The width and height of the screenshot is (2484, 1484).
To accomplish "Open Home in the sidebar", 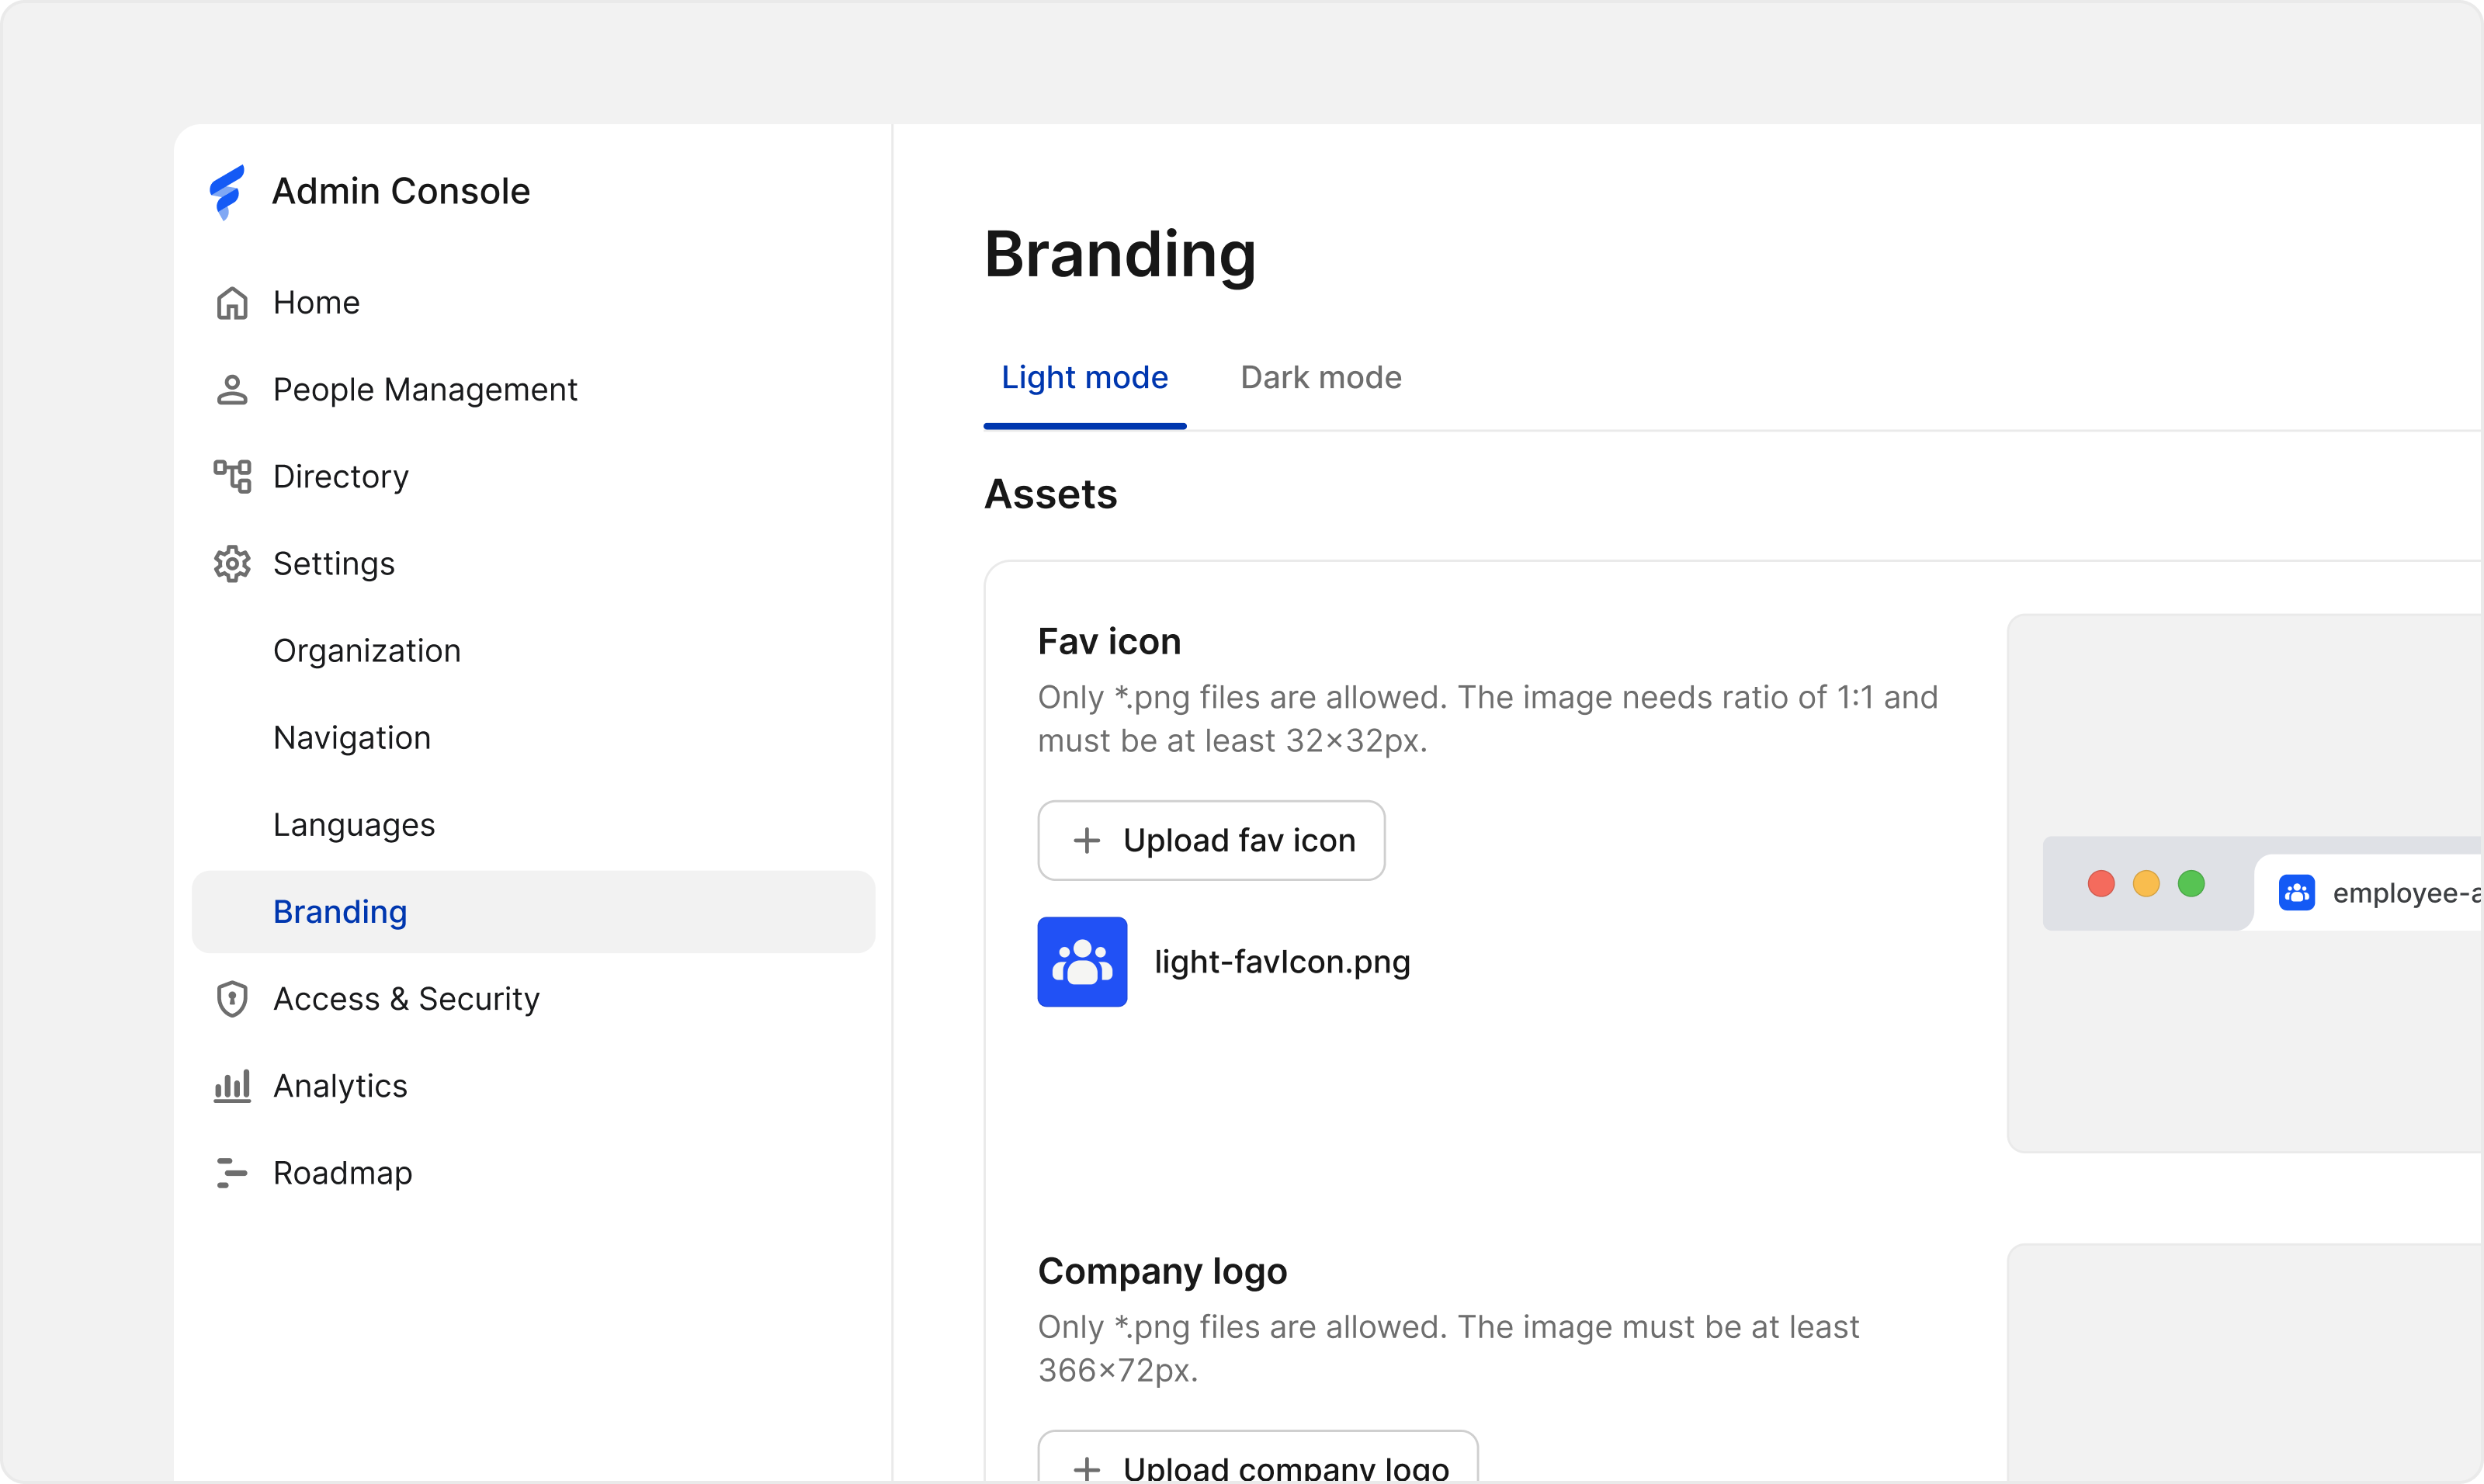I will point(533,303).
